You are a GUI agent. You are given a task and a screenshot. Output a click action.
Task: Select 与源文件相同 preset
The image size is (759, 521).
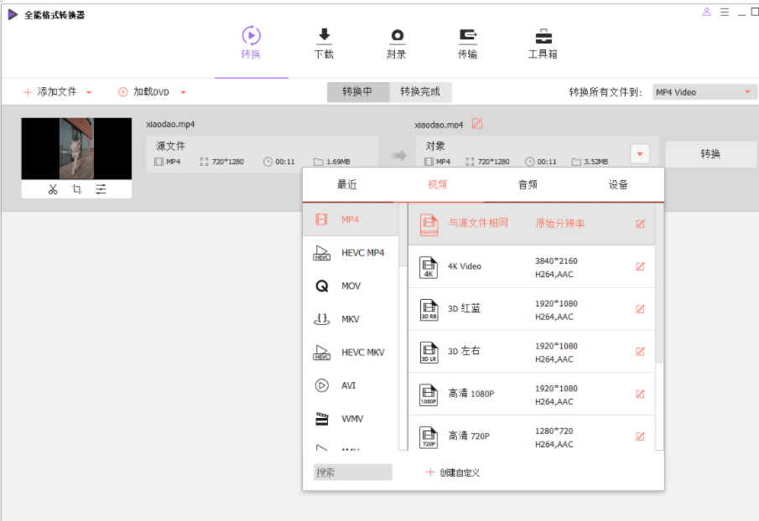pyautogui.click(x=532, y=224)
